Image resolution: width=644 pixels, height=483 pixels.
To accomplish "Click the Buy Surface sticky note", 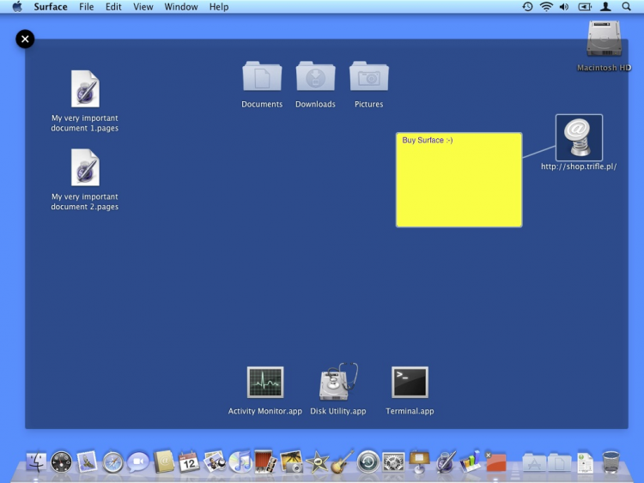I will 459,180.
